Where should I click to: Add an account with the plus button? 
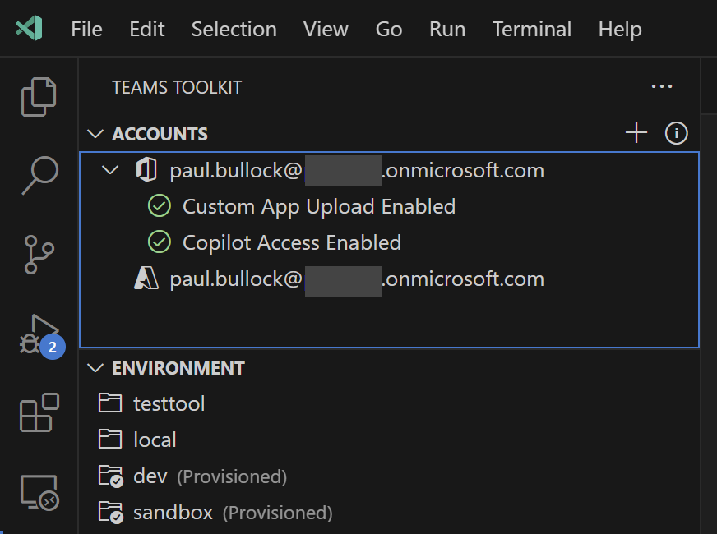pyautogui.click(x=636, y=131)
